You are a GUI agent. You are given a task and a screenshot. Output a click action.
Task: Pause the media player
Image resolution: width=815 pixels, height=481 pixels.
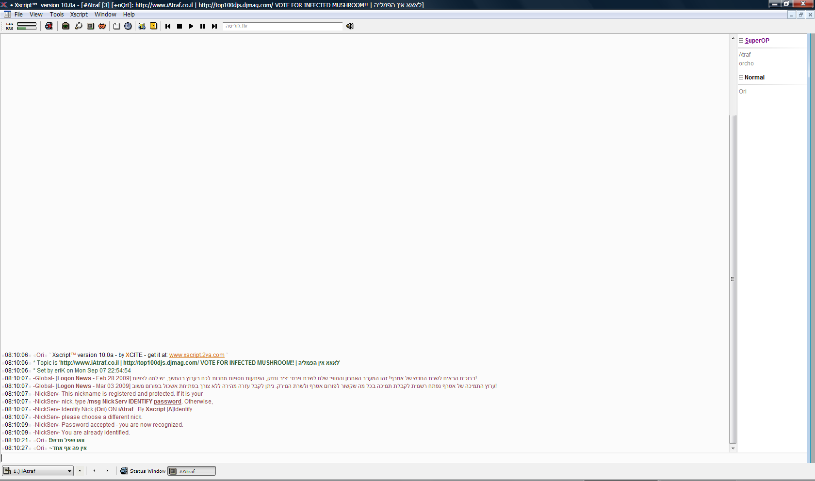coord(203,26)
